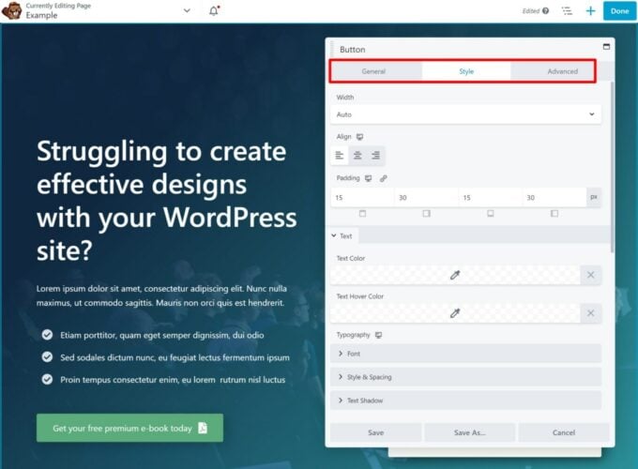The height and width of the screenshot is (469, 638).
Task: Click the top padding field showing 15
Action: 362,198
